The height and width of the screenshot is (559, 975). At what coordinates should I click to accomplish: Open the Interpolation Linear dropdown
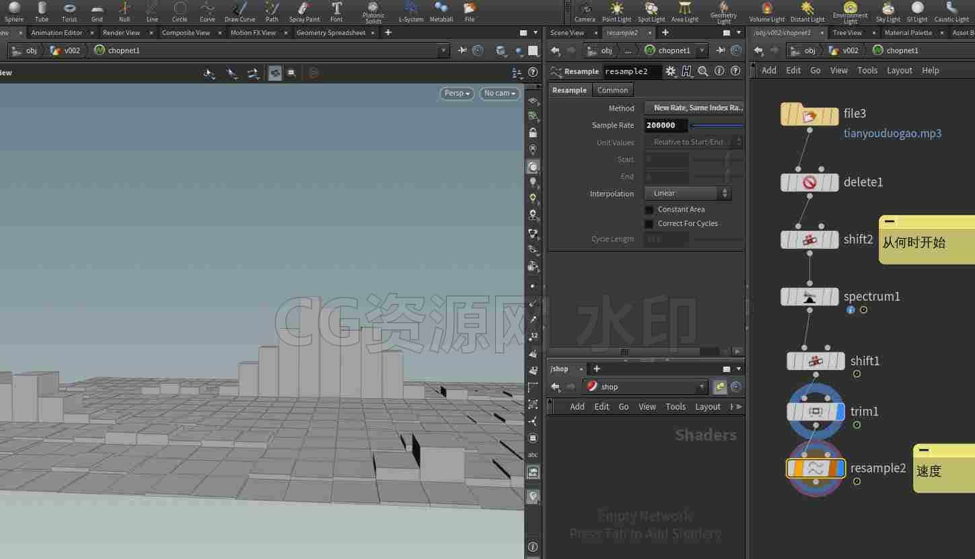coord(688,193)
